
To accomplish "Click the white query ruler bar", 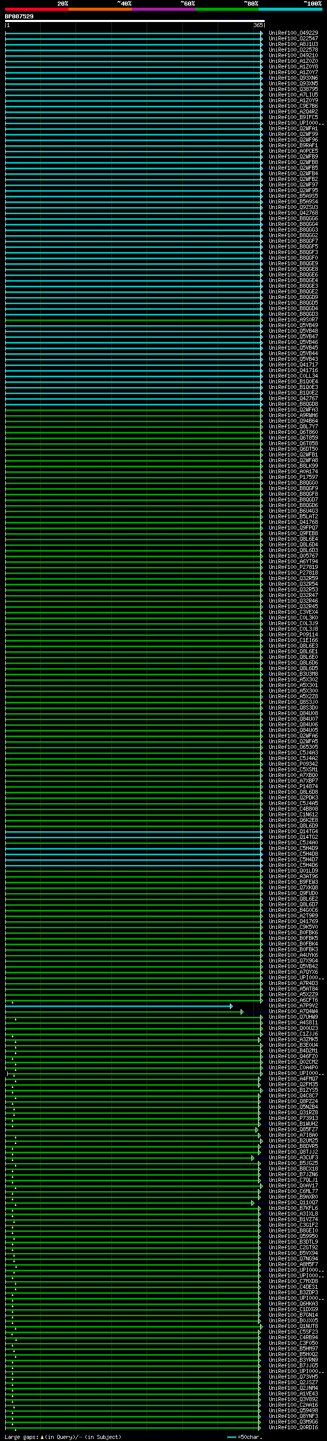I will tap(135, 20).
